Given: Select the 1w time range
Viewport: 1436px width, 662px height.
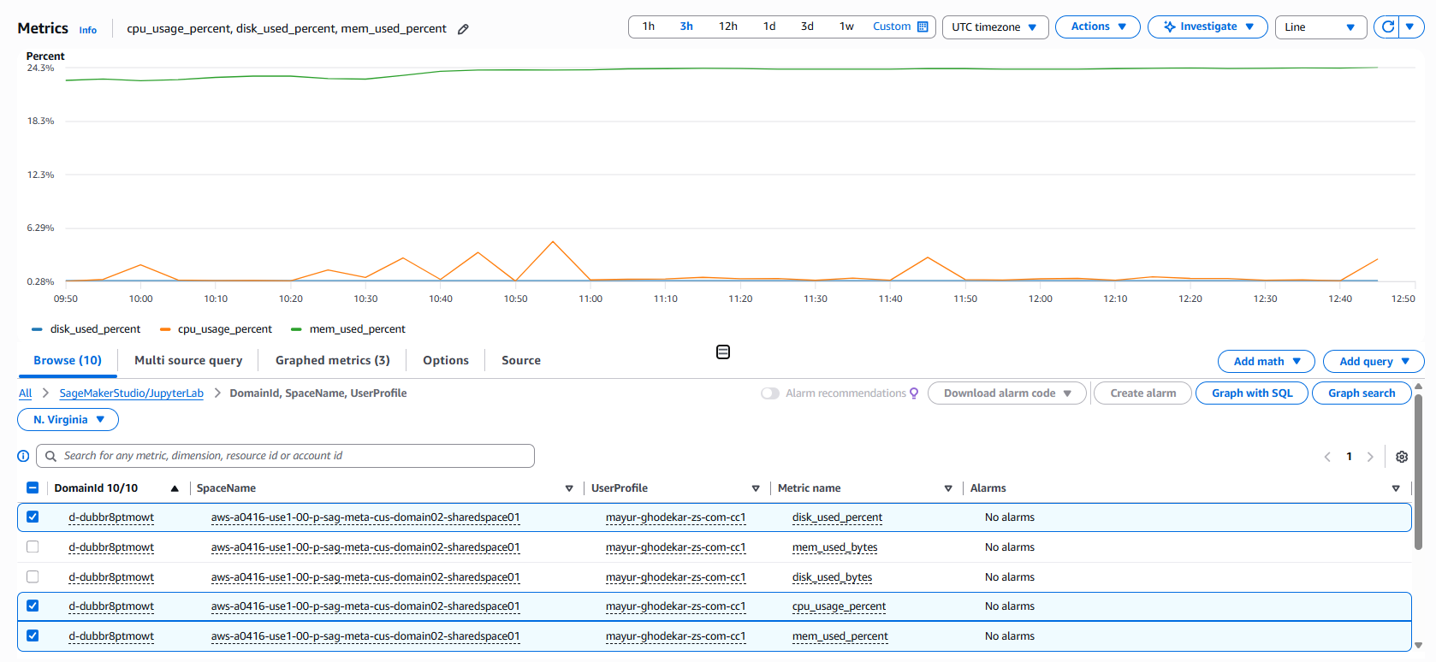Looking at the screenshot, I should 846,27.
